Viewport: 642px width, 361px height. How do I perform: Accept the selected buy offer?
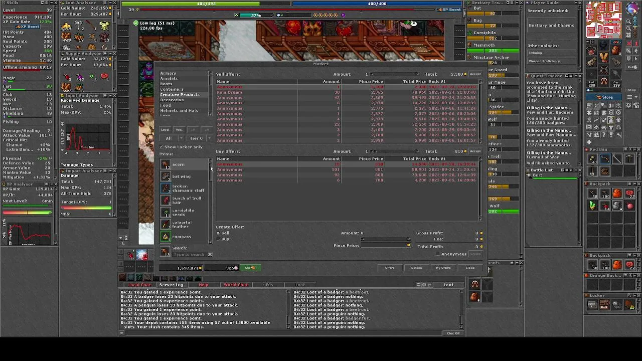pos(475,151)
